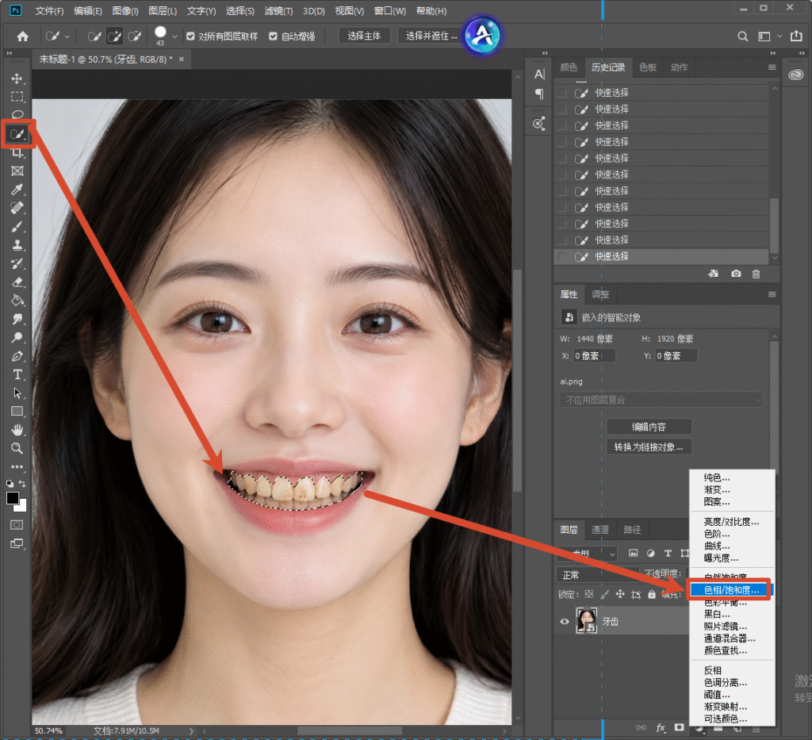Create new snapshot with camera icon

736,274
